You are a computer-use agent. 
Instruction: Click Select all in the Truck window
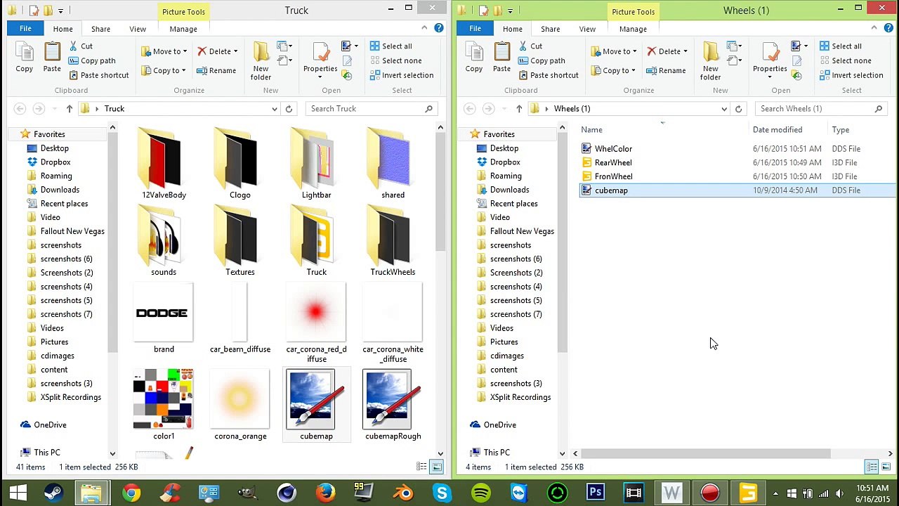(x=391, y=46)
